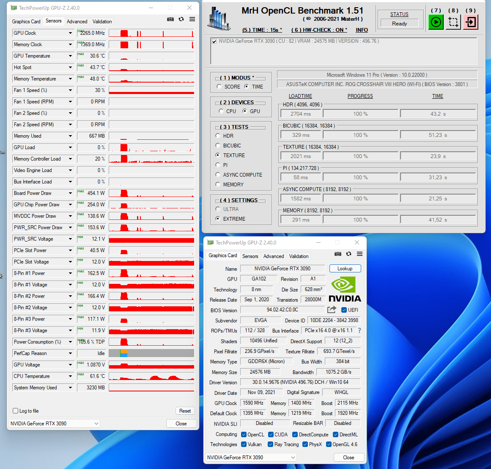Click the Memory Controller Load sensor graph
The width and height of the screenshot is (491, 469).
(151, 159)
